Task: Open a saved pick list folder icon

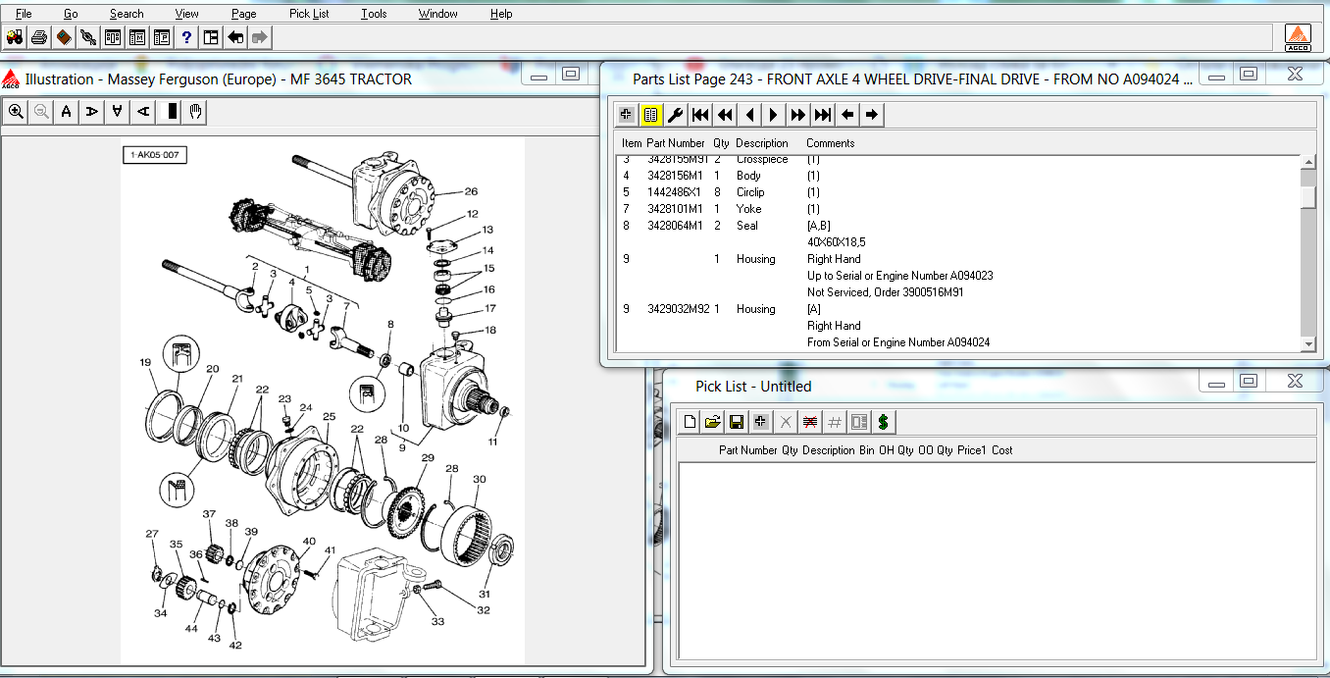Action: tap(713, 422)
